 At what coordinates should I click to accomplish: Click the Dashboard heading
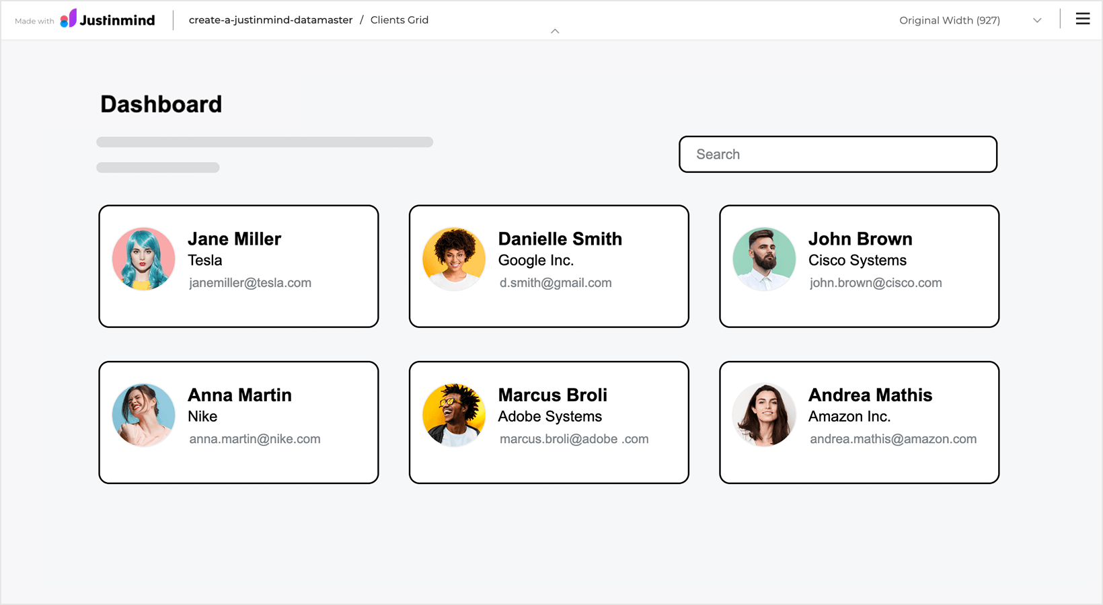[161, 104]
